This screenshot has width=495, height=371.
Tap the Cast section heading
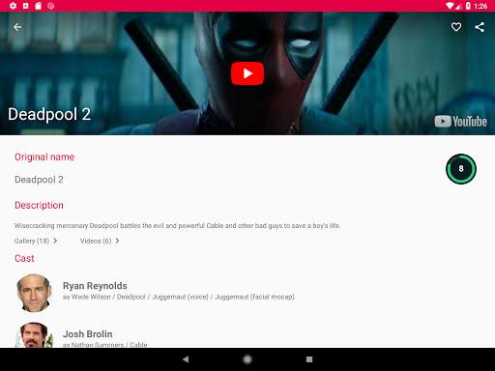point(24,258)
